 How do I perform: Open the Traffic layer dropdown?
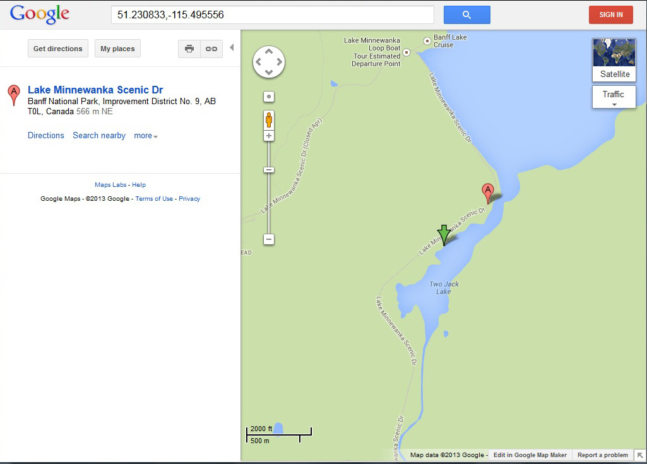click(x=614, y=97)
